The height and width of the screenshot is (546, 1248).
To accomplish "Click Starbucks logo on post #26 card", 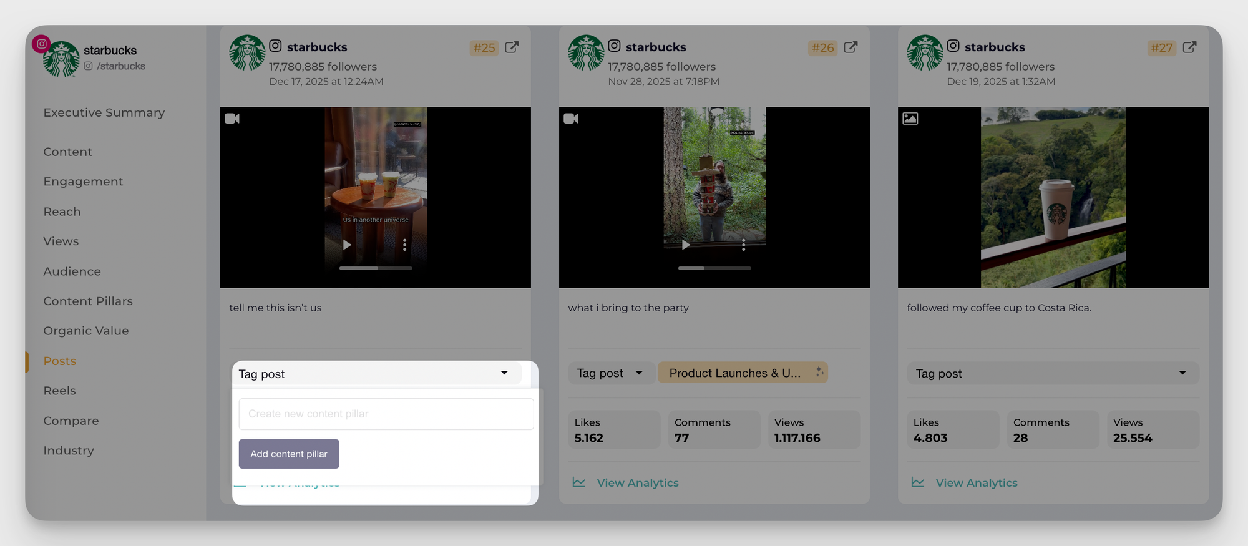I will tap(586, 52).
